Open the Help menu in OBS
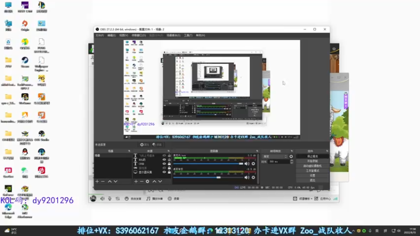This screenshot has height=236, width=420. click(x=201, y=35)
